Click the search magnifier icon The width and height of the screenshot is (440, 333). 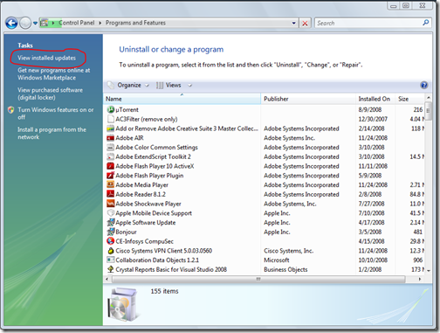426,23
